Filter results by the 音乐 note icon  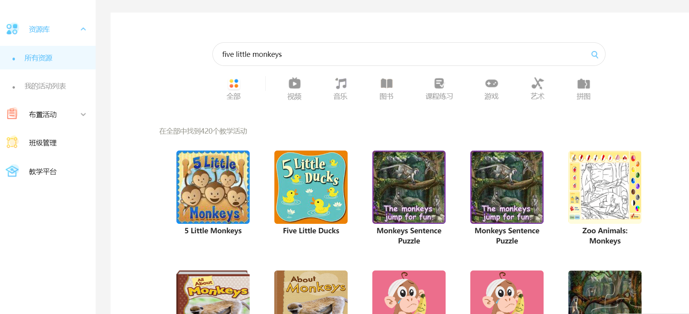(x=341, y=83)
